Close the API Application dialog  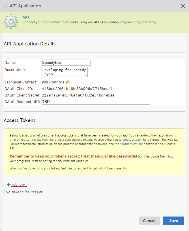pos(183,6)
